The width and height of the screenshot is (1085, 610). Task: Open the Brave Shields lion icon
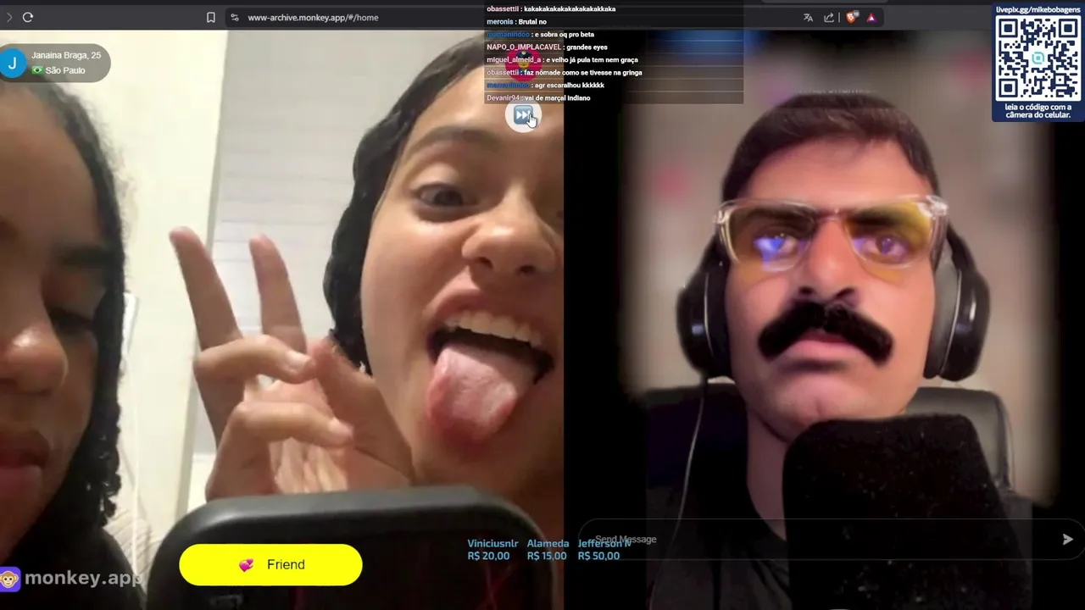point(852,17)
